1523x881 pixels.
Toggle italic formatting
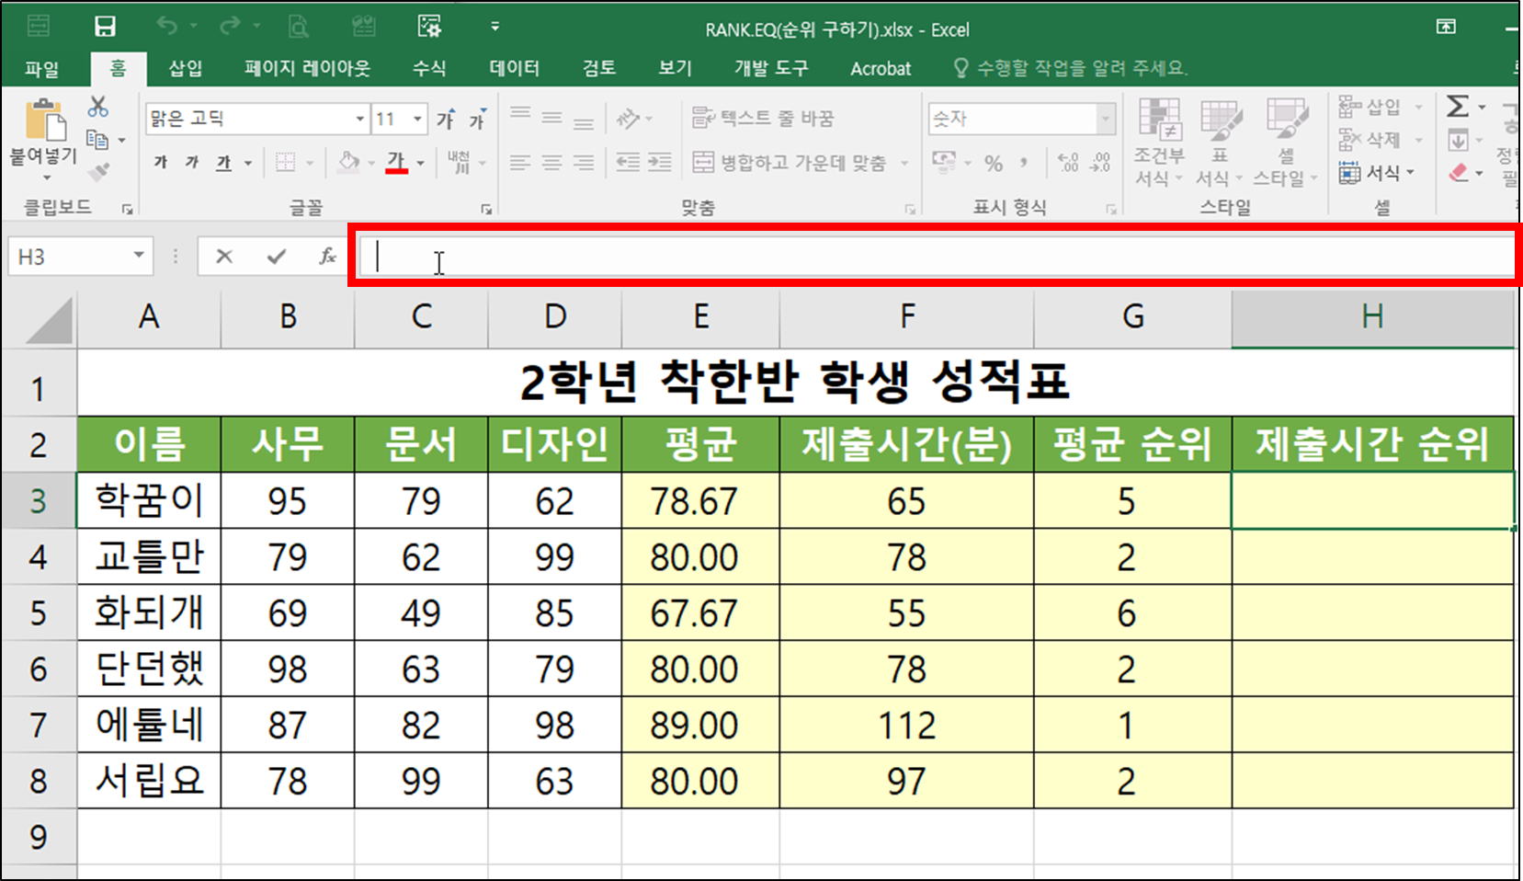click(x=190, y=162)
